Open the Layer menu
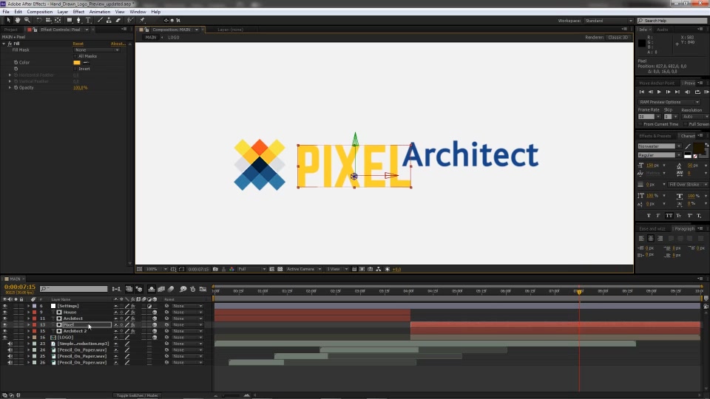 click(63, 12)
